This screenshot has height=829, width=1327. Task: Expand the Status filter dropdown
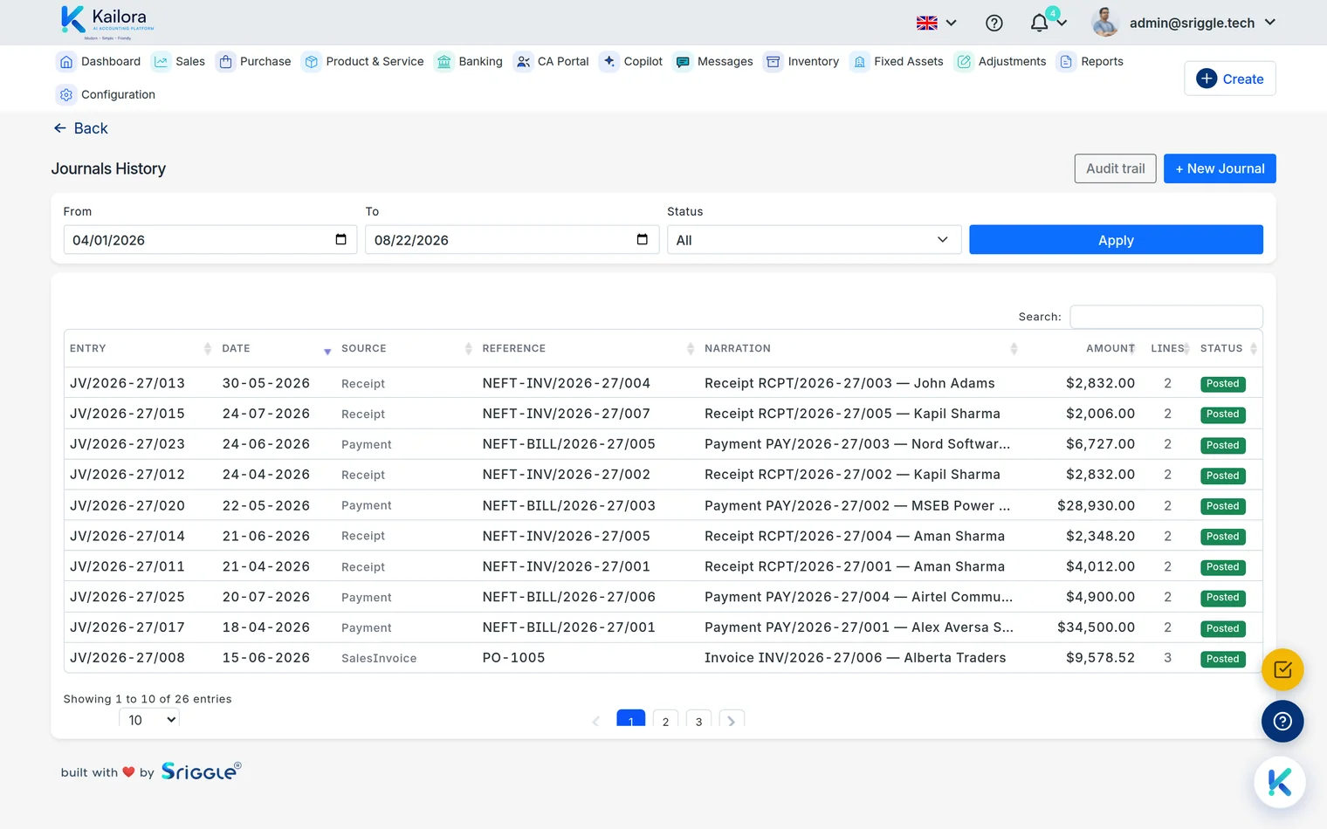click(x=814, y=240)
